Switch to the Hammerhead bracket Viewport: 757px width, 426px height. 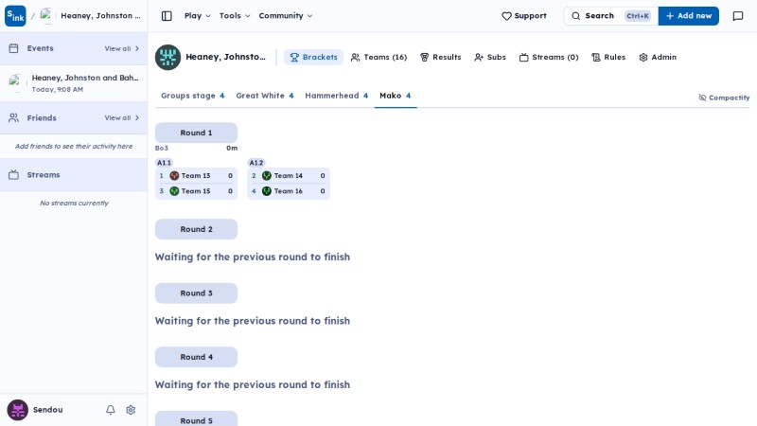[337, 96]
